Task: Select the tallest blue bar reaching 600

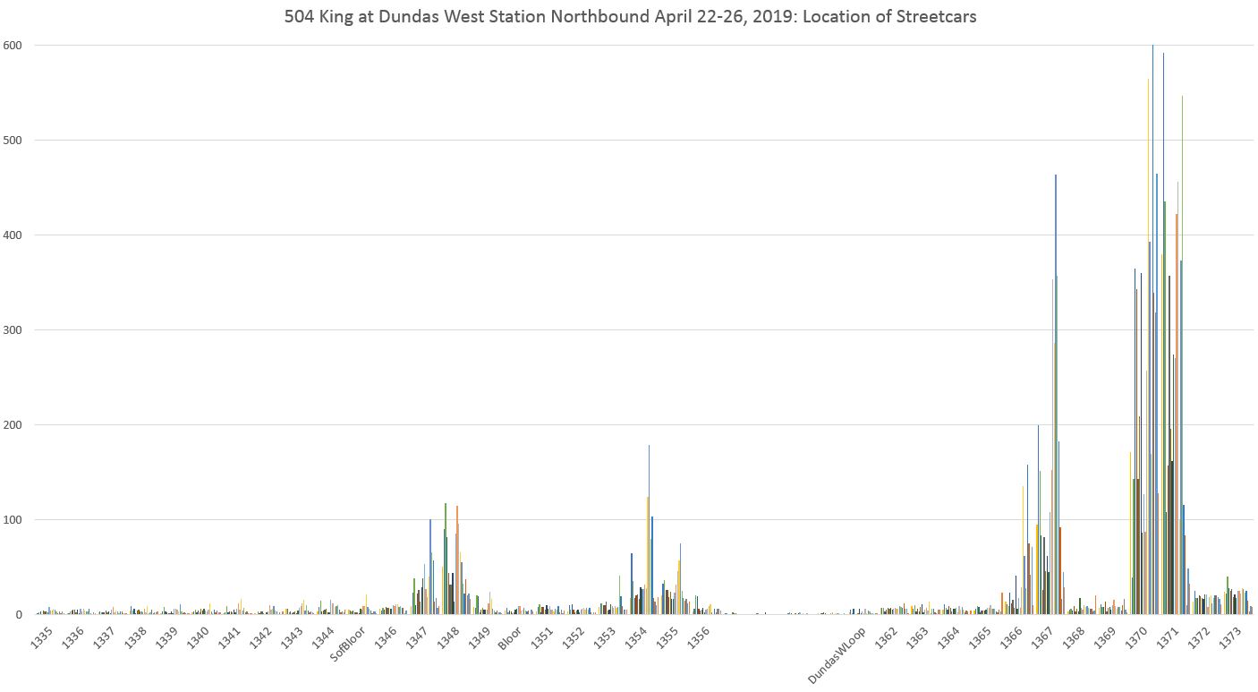Action: [x=1152, y=269]
